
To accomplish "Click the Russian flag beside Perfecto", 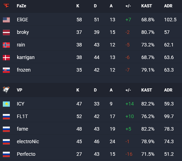I will 6,154.
